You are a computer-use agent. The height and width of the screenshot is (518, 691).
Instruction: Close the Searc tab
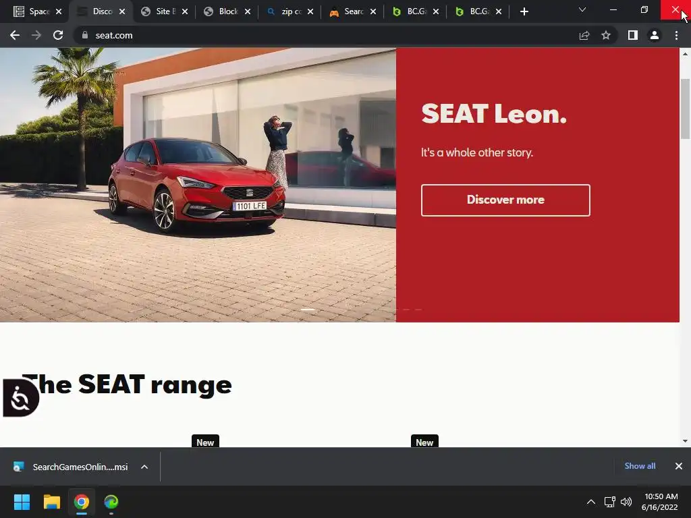tap(373, 11)
